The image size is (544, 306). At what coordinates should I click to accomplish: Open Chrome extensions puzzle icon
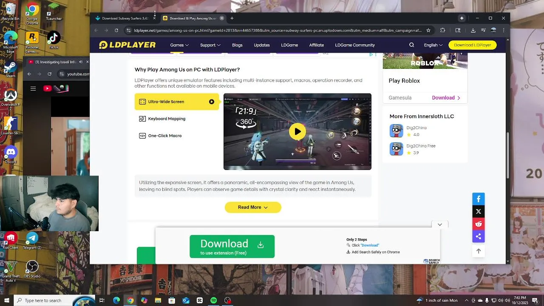pos(442,30)
